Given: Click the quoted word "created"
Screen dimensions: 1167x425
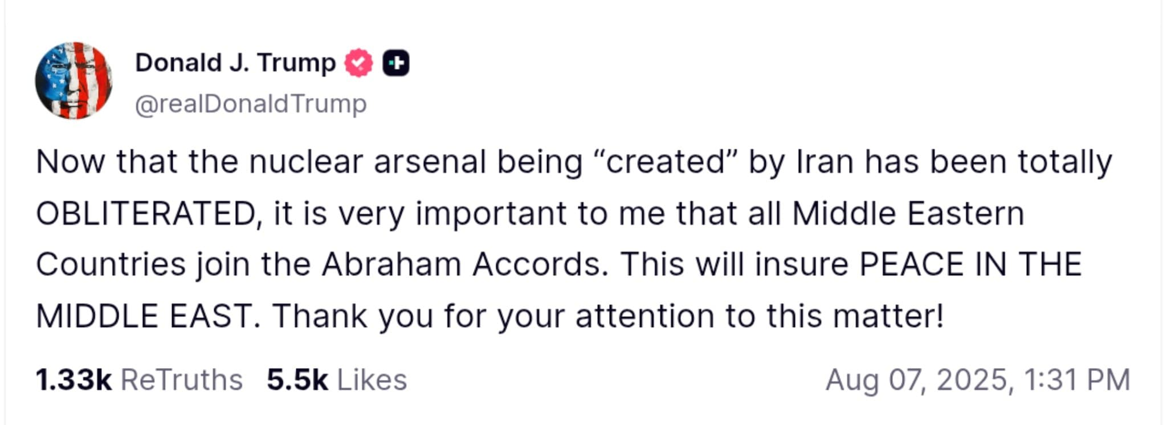Looking at the screenshot, I should 665,162.
